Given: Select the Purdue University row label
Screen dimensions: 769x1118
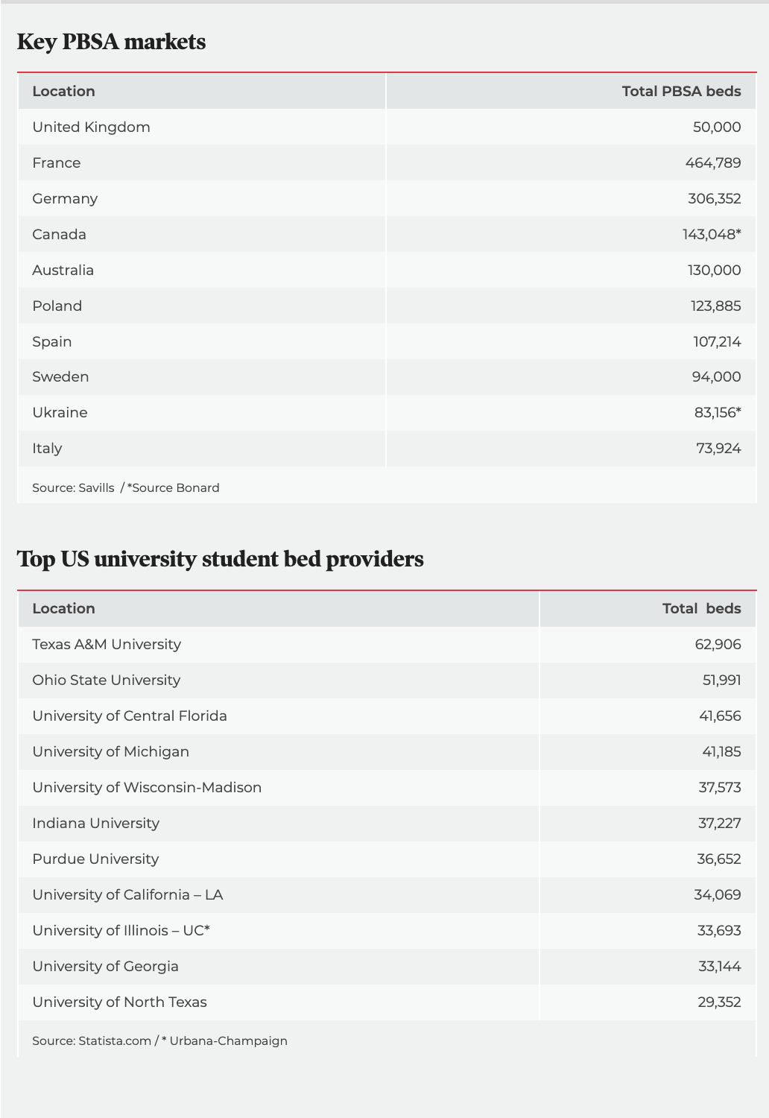Looking at the screenshot, I should [x=95, y=859].
